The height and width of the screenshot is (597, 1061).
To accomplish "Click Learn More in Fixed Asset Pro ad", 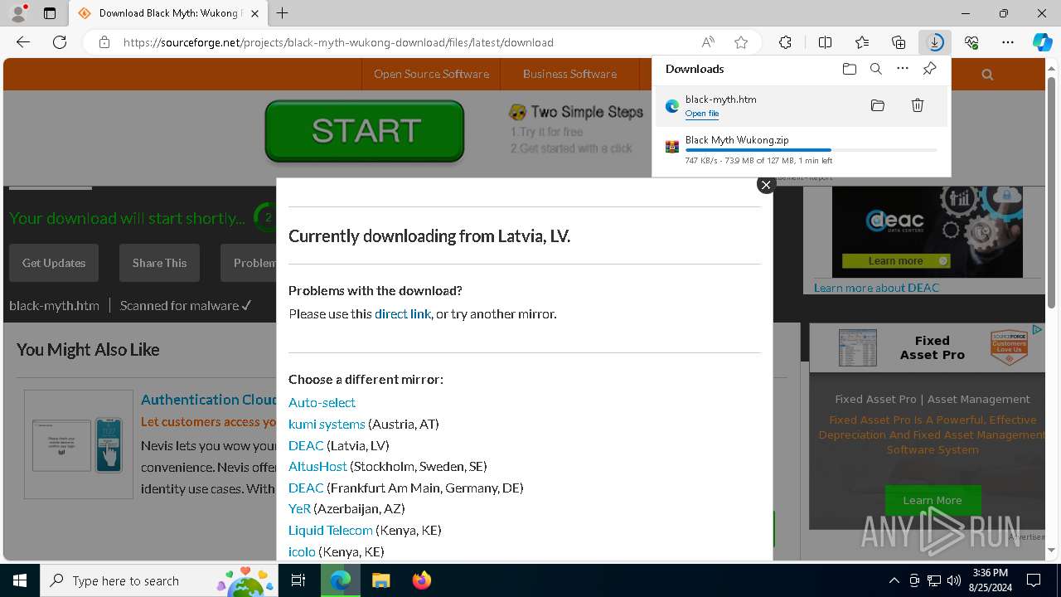I will pyautogui.click(x=933, y=500).
